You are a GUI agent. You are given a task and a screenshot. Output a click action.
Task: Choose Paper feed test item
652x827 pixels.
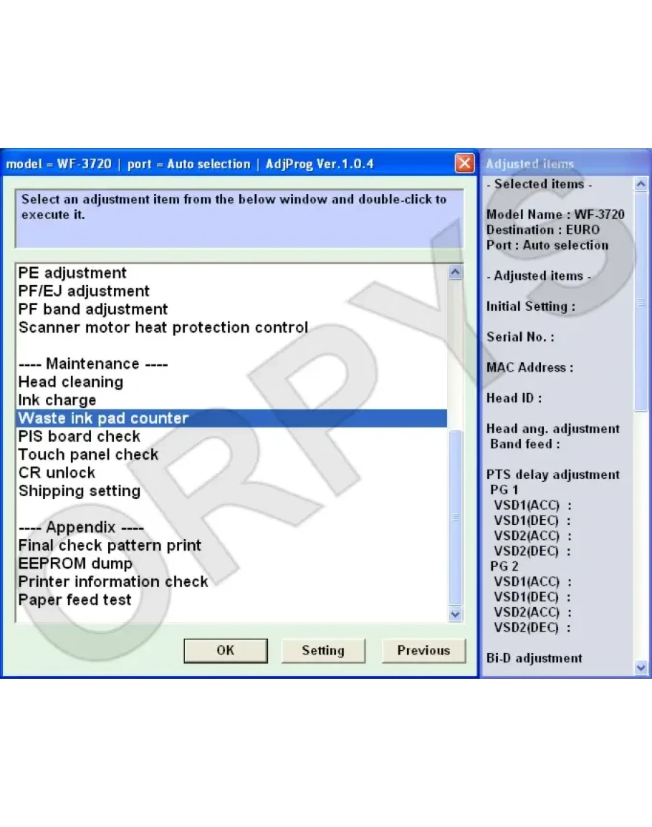75,600
